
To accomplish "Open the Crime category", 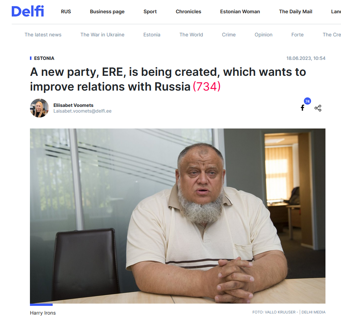I will (x=229, y=34).
